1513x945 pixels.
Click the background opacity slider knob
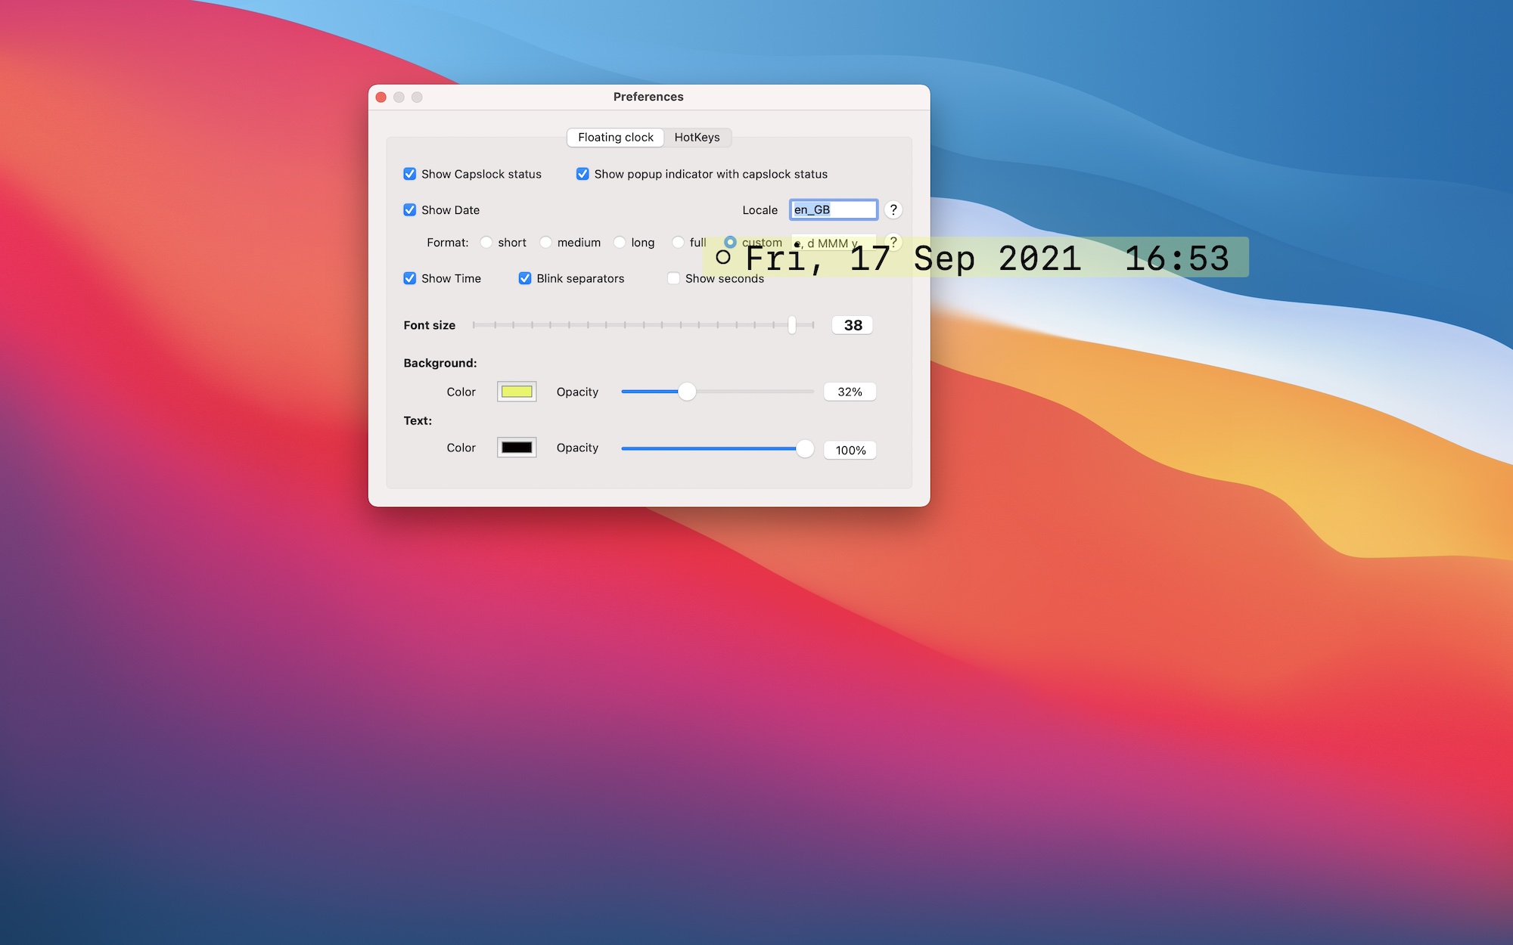pyautogui.click(x=687, y=392)
